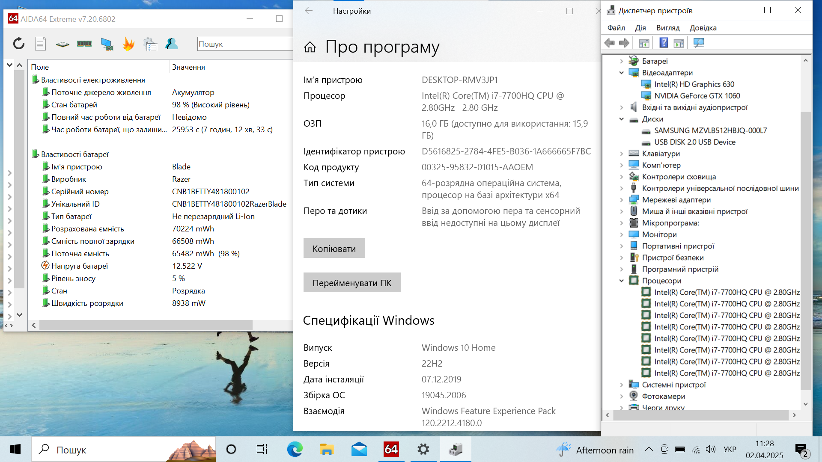Focus the AIDA64 search field Пошук
Viewport: 822px width, 462px height.
pyautogui.click(x=245, y=44)
